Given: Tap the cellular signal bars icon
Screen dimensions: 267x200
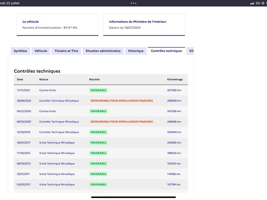Looking at the screenshot, I should click(252, 3).
